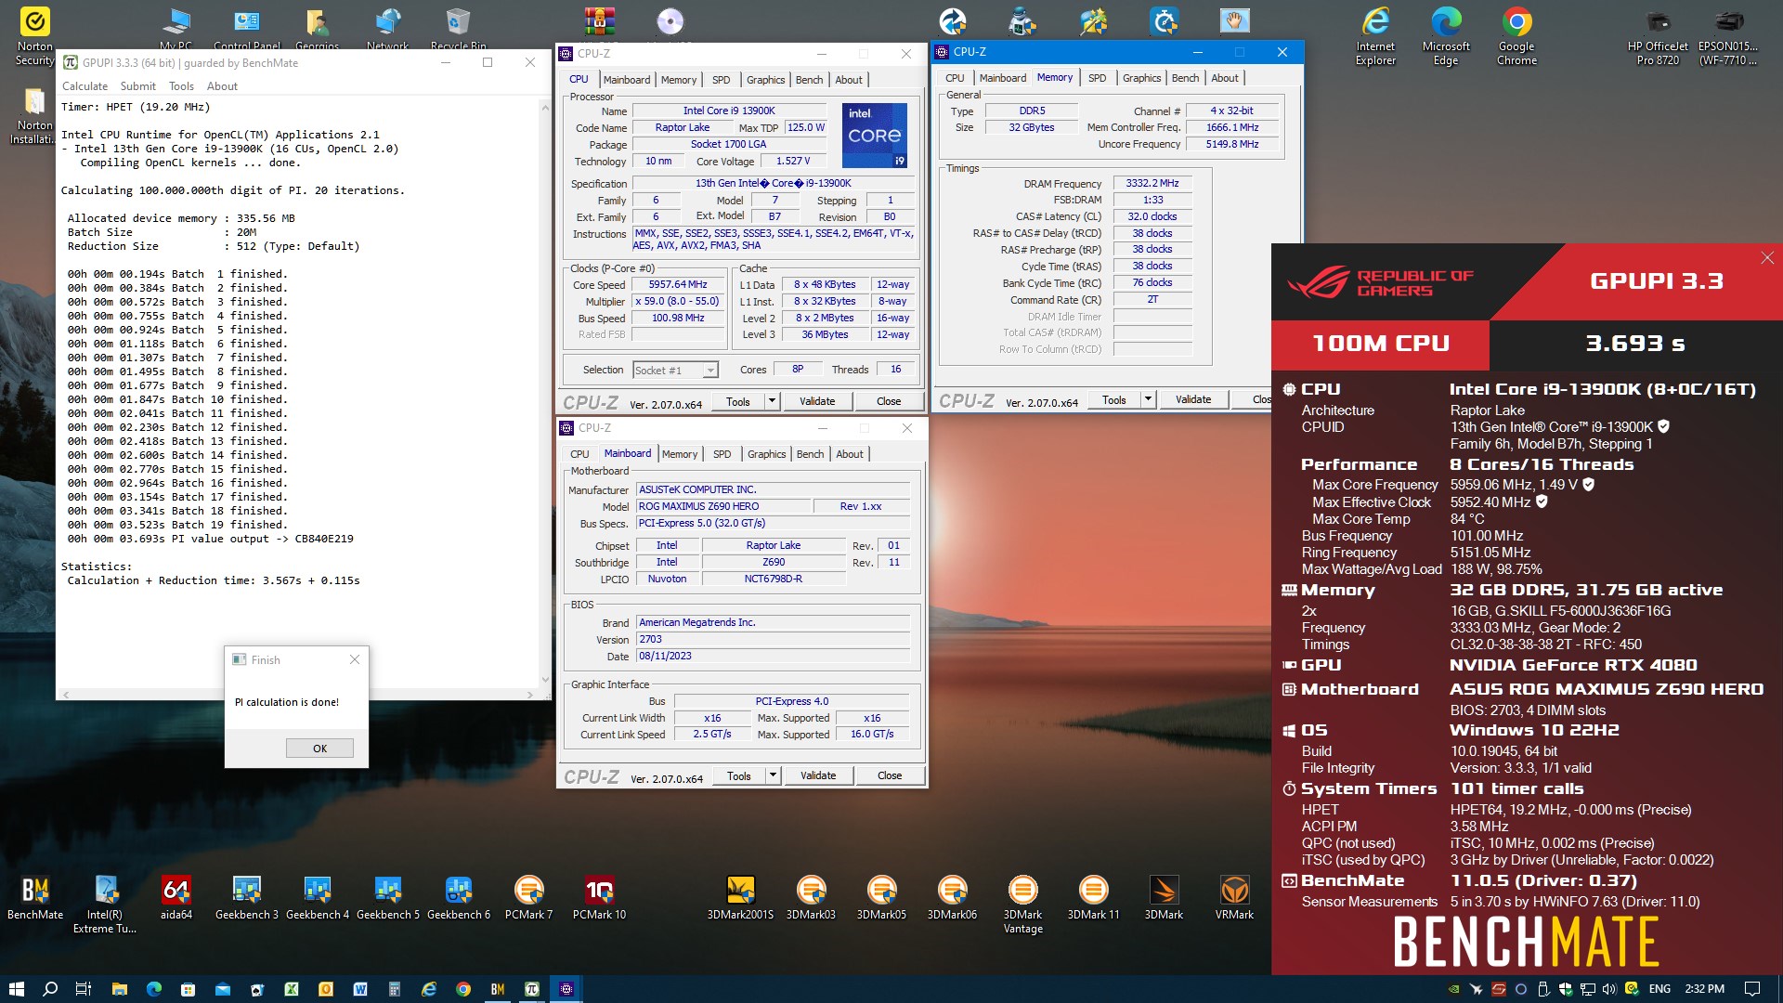Close the Finish dialog with X
The image size is (1783, 1003).
(354, 659)
